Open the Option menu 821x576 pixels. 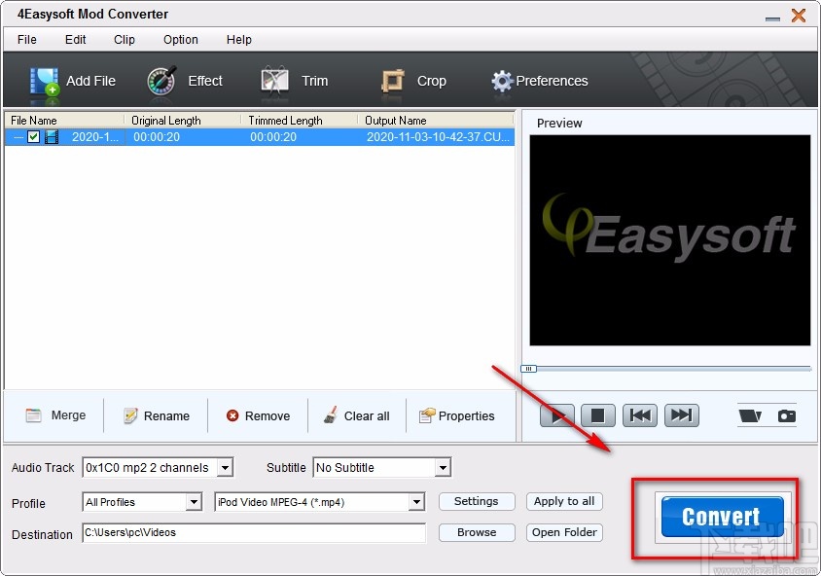click(180, 40)
